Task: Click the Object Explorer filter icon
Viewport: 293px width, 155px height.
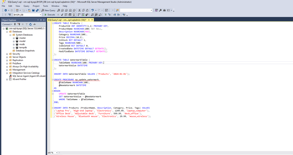Action: 26,24
